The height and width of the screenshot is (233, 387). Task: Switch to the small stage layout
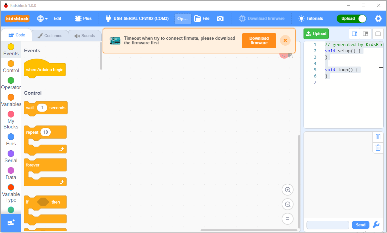(355, 34)
